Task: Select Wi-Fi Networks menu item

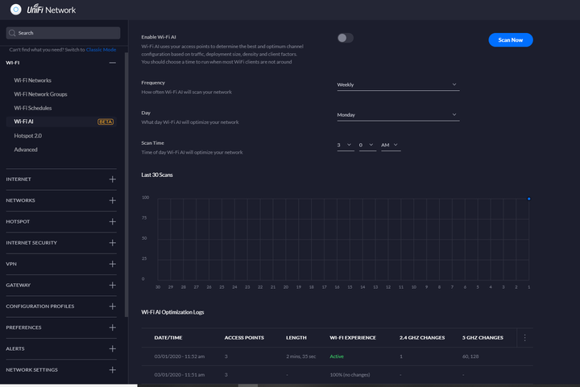Action: click(32, 80)
